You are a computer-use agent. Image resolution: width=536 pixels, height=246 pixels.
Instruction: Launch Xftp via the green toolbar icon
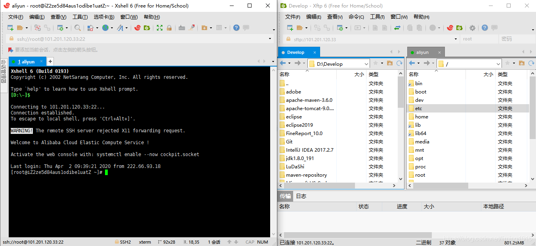tap(147, 28)
